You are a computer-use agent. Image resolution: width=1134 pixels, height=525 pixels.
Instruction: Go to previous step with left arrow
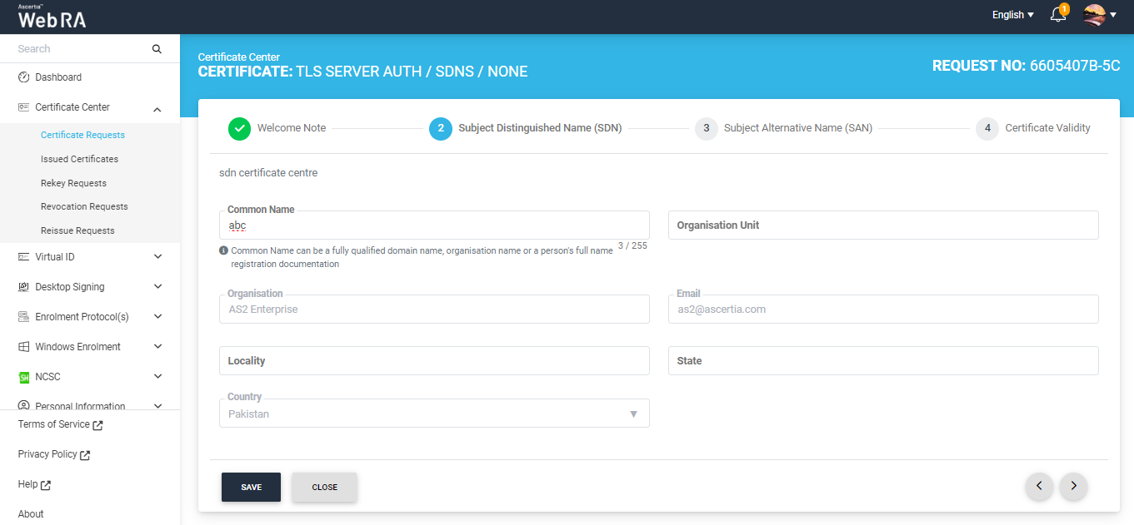coord(1039,486)
